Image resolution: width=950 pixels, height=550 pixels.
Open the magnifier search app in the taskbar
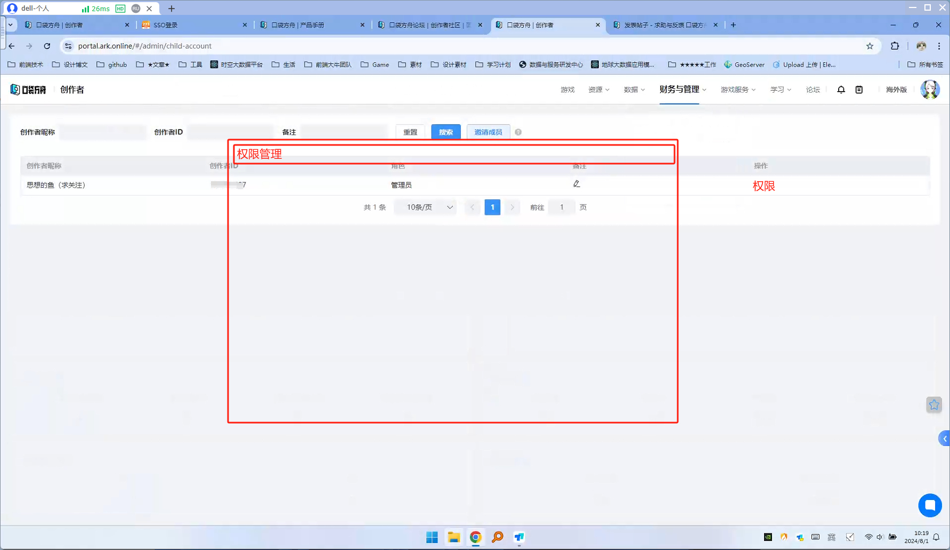click(497, 537)
